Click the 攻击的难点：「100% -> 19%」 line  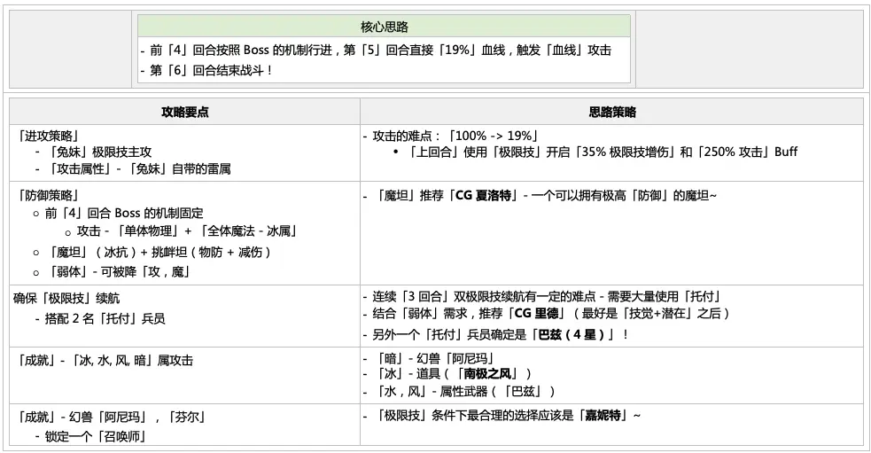450,136
